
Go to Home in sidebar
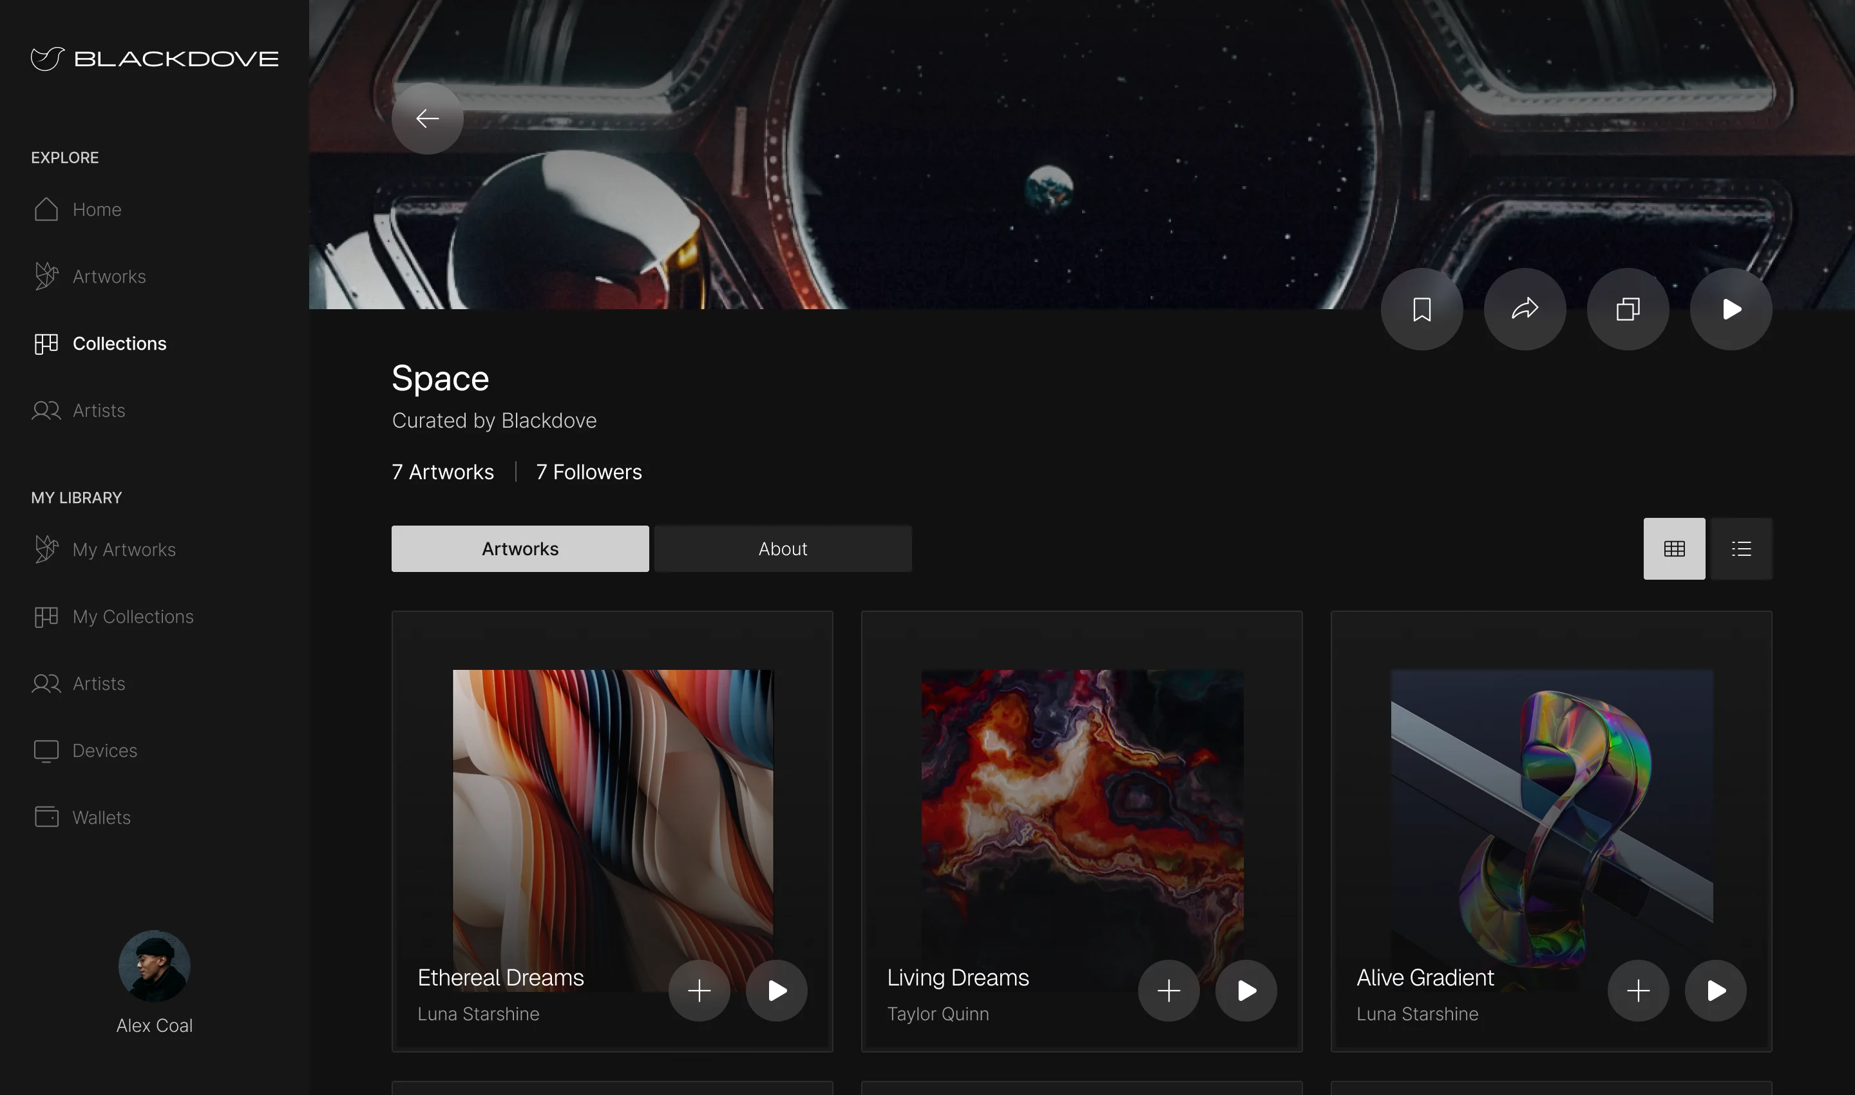(x=78, y=209)
